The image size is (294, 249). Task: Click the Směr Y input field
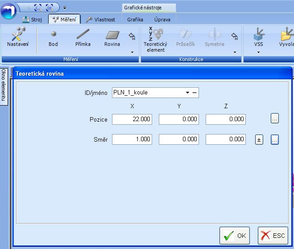pos(179,139)
